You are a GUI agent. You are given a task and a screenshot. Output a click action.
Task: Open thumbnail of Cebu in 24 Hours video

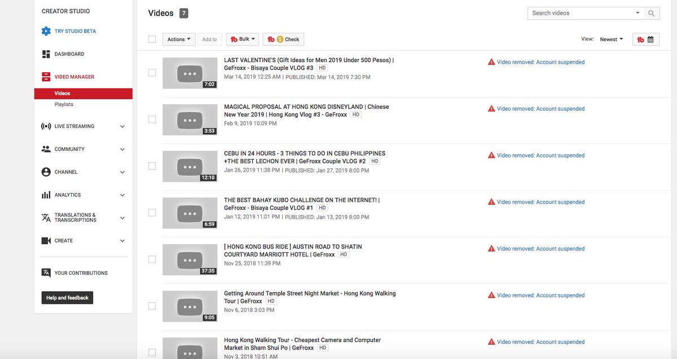click(190, 166)
